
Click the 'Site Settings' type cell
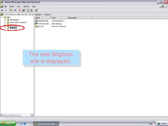[57, 24]
